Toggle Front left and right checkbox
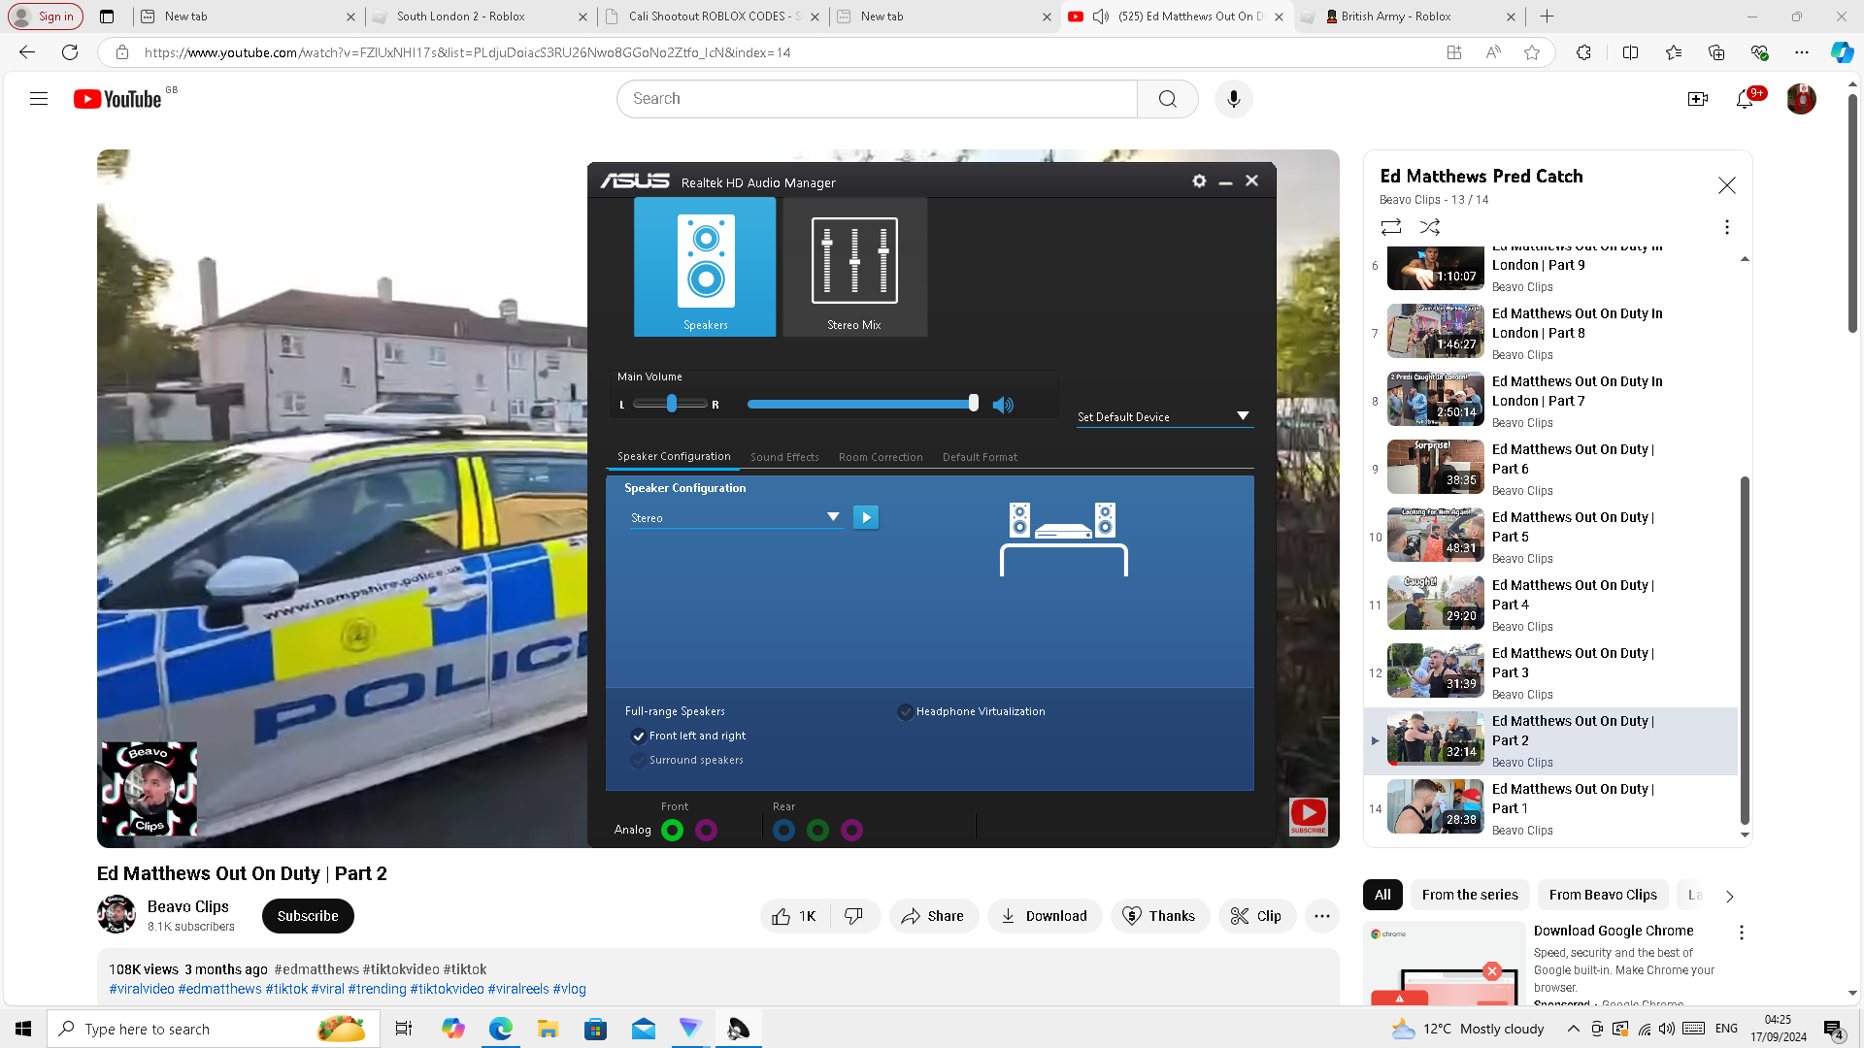Screen dimensions: 1864x1048 (638, 736)
